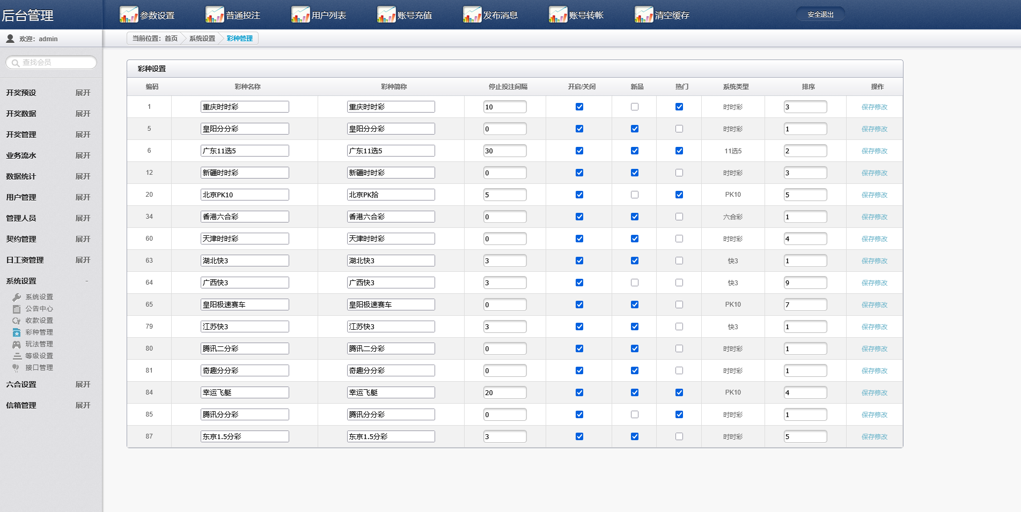Screen dimensions: 1021x512
Task: Click the 用户列表 chart icon
Action: pos(300,14)
